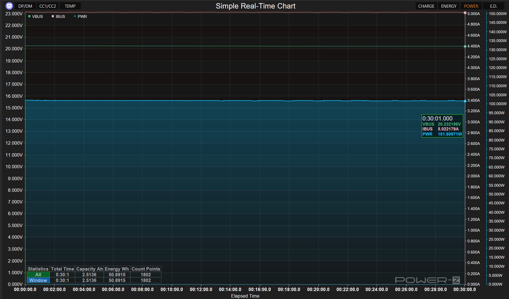Select the highlighted POWER button
This screenshot has height=299, width=509.
click(x=471, y=6)
